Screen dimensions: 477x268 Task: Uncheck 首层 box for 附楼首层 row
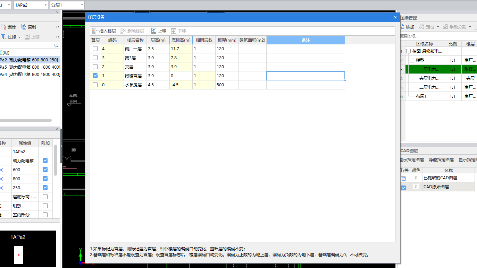[95, 76]
